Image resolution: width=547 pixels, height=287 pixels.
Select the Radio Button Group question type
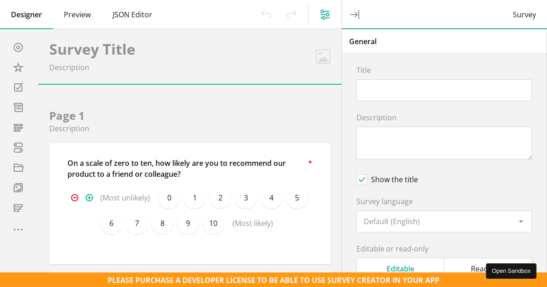click(18, 47)
